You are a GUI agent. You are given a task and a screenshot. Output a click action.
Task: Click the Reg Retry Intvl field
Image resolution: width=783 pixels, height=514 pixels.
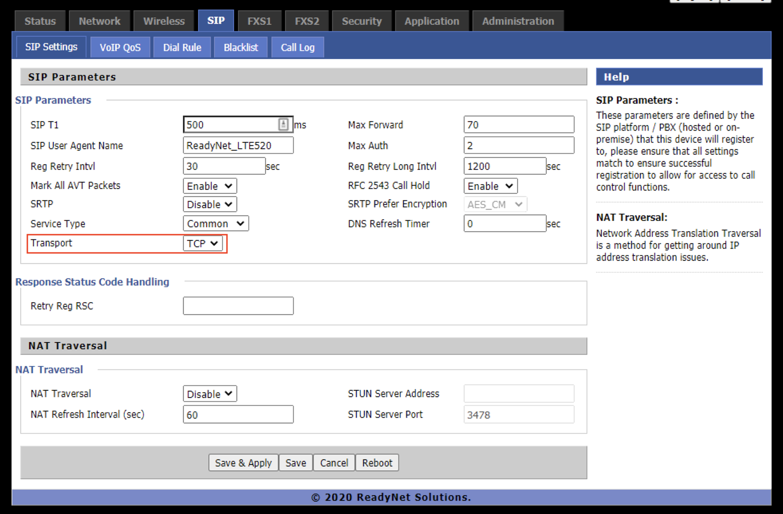(224, 166)
